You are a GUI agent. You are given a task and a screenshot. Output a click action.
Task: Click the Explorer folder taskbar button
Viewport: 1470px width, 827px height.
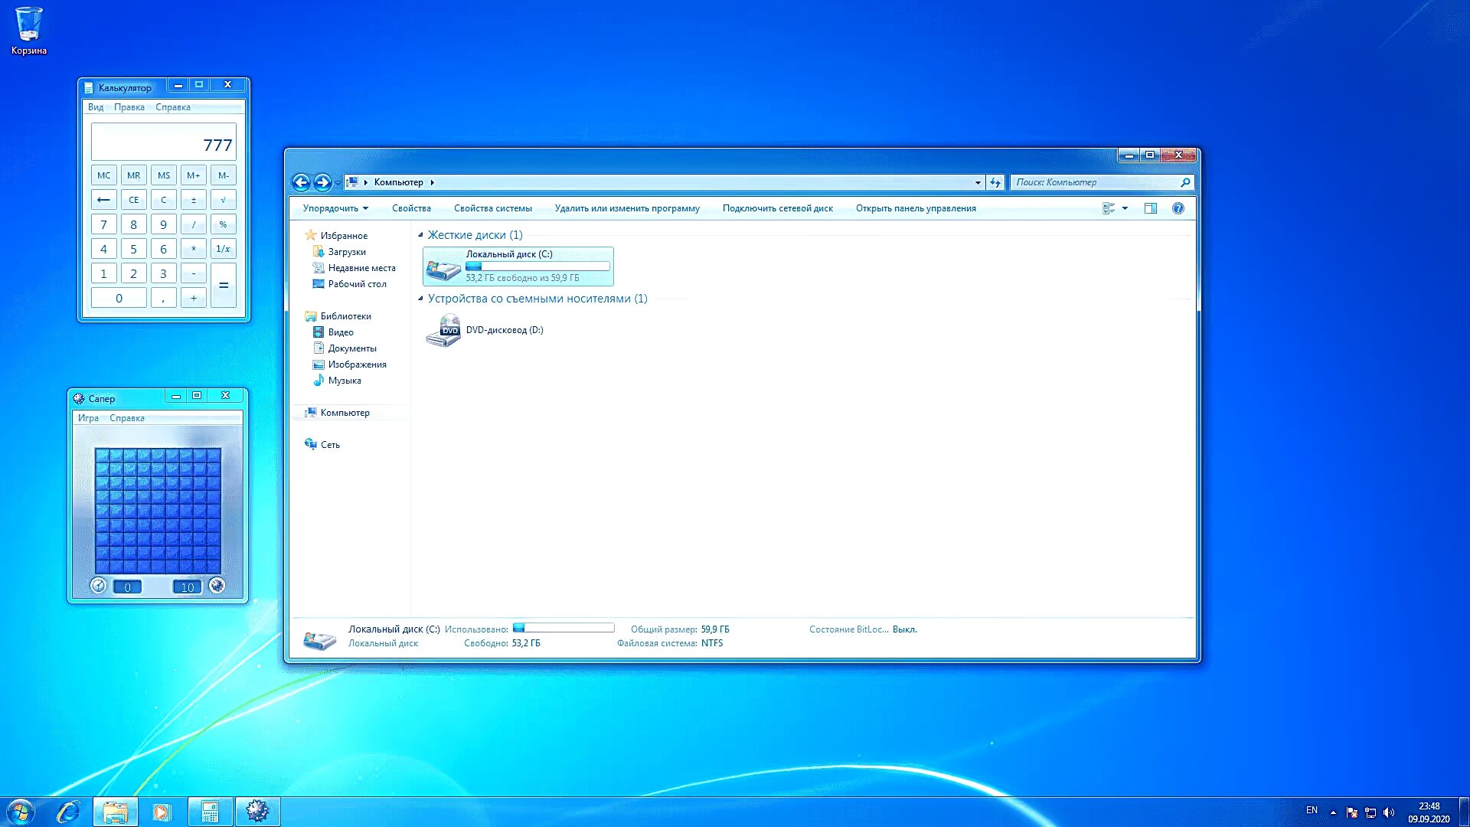[x=116, y=812]
